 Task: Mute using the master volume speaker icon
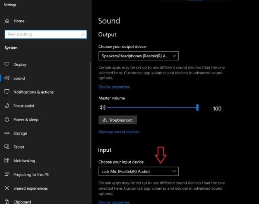coord(102,108)
